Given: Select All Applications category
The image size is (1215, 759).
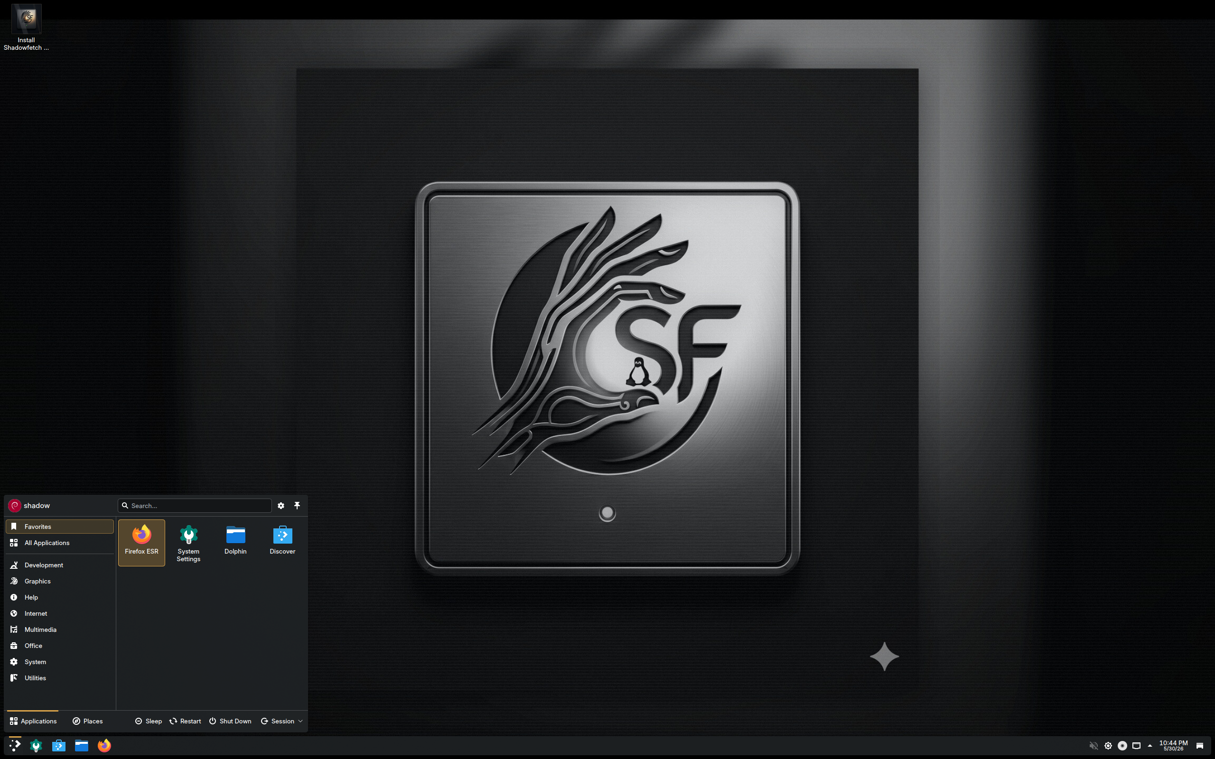Looking at the screenshot, I should [60, 543].
